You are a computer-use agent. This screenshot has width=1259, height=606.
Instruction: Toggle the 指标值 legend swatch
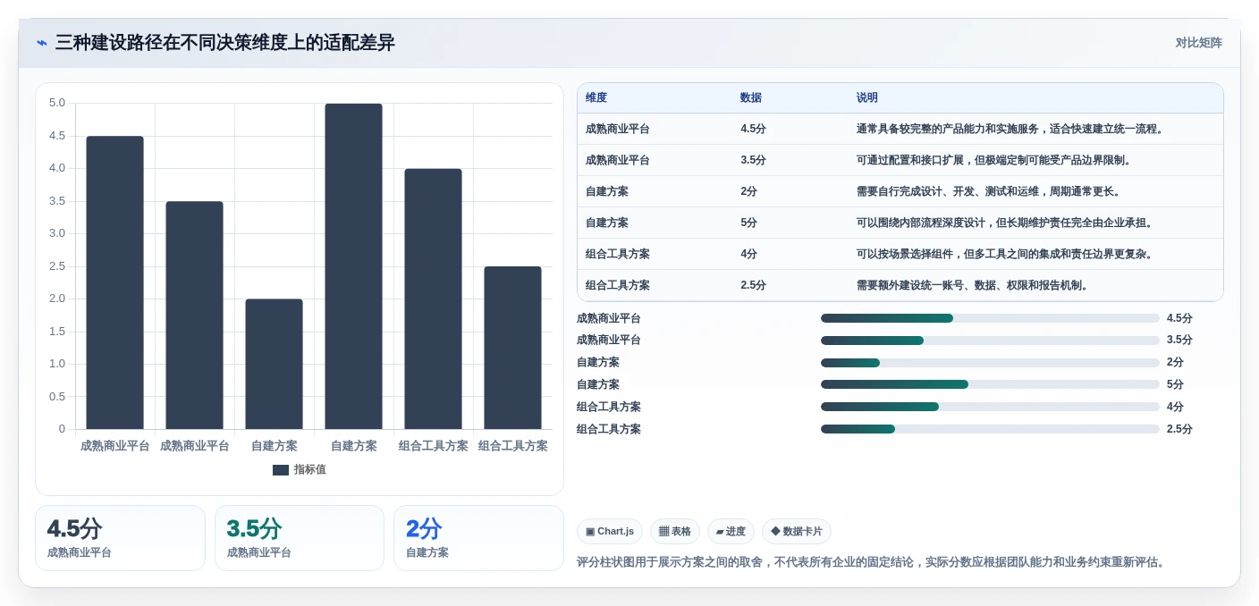[281, 470]
